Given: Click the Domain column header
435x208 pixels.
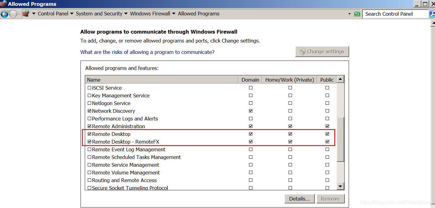Looking at the screenshot, I should click(250, 80).
